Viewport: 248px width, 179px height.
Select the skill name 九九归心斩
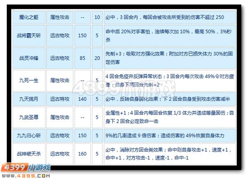[x=29, y=136]
